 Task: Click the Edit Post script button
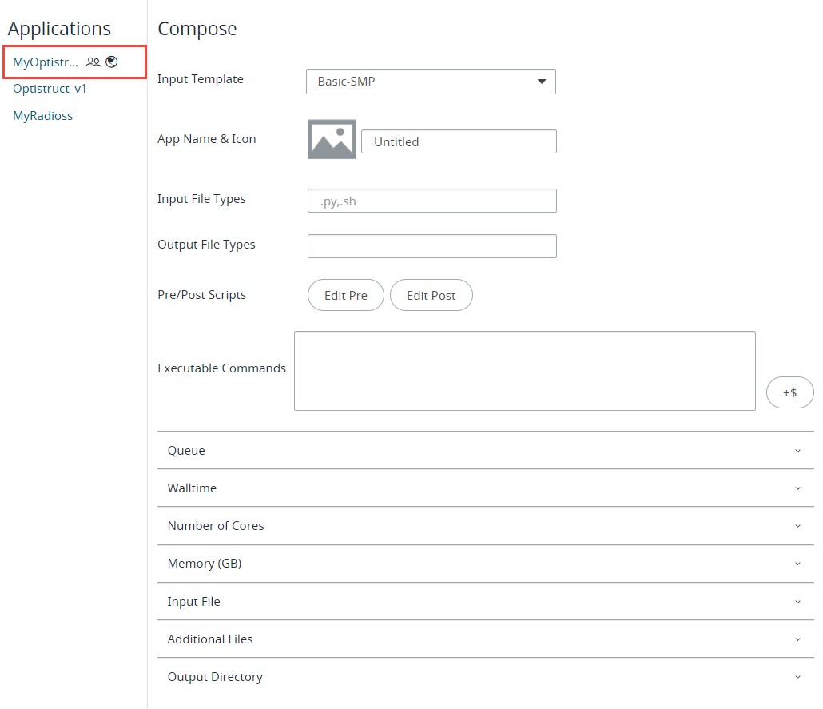coord(431,295)
